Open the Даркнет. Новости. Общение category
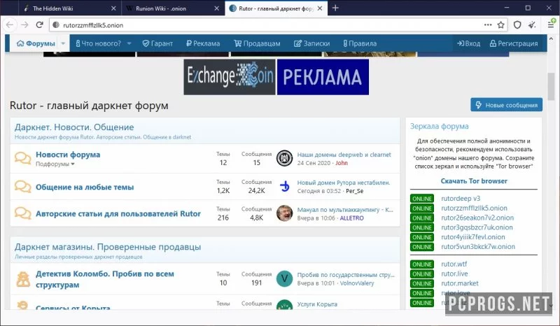Screen dimensions: 560x326 click(74, 127)
